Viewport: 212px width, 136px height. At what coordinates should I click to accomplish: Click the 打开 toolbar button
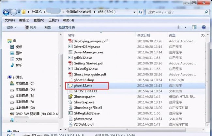[31, 27]
